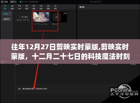This screenshot has height=103, width=140.
Task: Open the 媒体 media tab
Action: [5, 7]
